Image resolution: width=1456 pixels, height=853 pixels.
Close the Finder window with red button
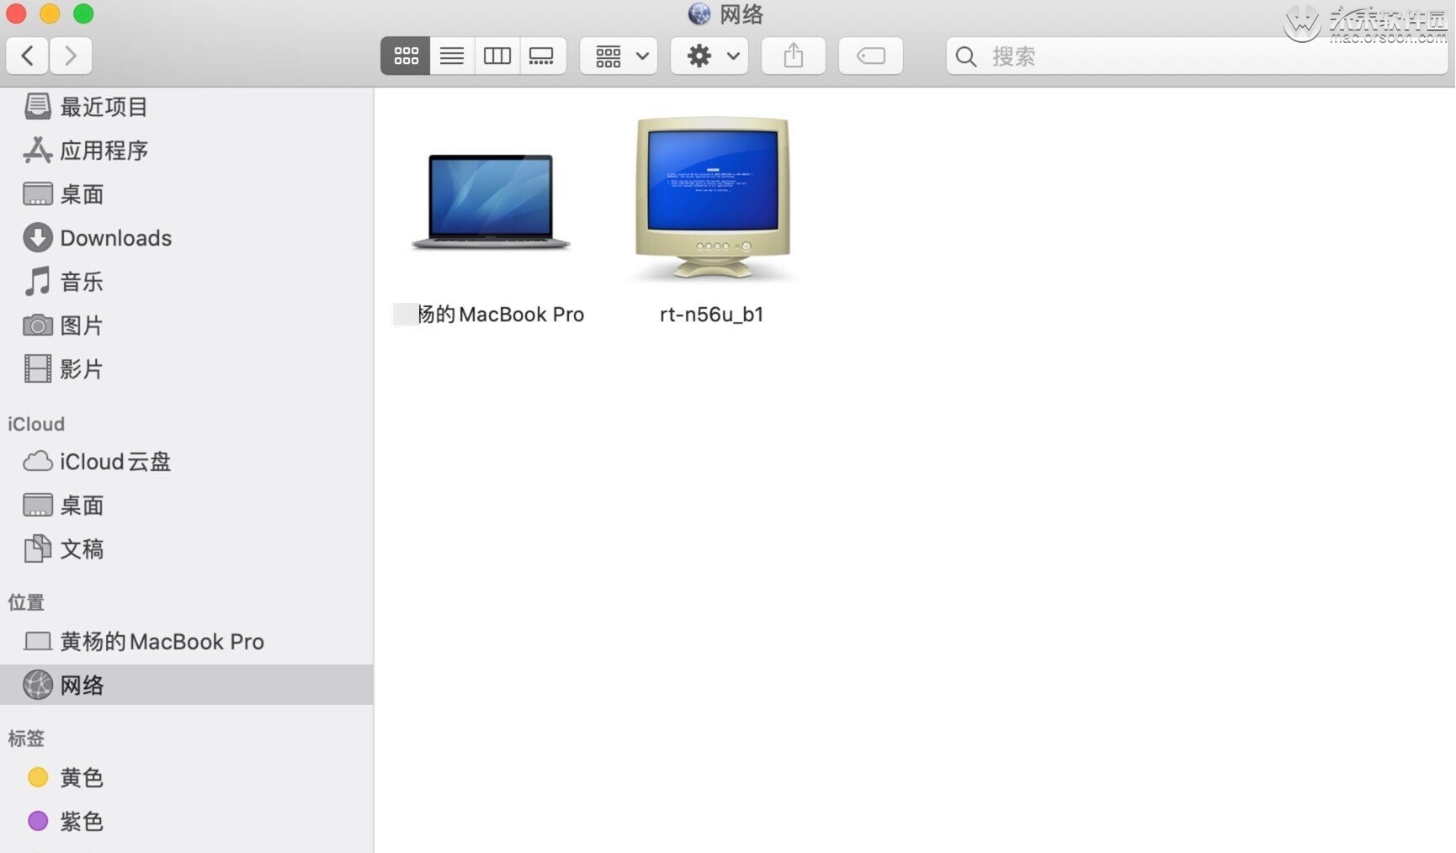pyautogui.click(x=16, y=13)
